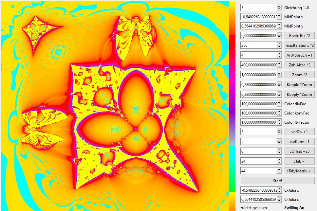Click the Color divFac value field
Viewport: 317px width, 211px height.
(259, 104)
